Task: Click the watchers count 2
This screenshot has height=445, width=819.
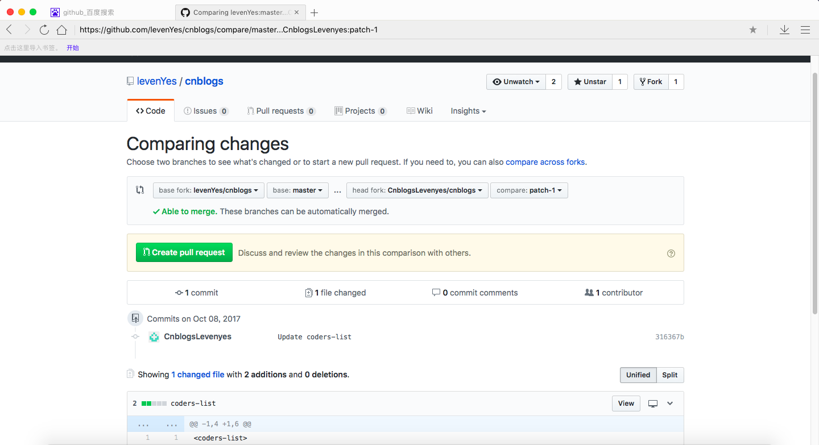Action: pos(553,82)
